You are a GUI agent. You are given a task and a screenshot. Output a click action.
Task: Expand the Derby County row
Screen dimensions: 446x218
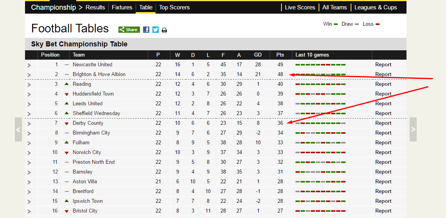(29, 124)
